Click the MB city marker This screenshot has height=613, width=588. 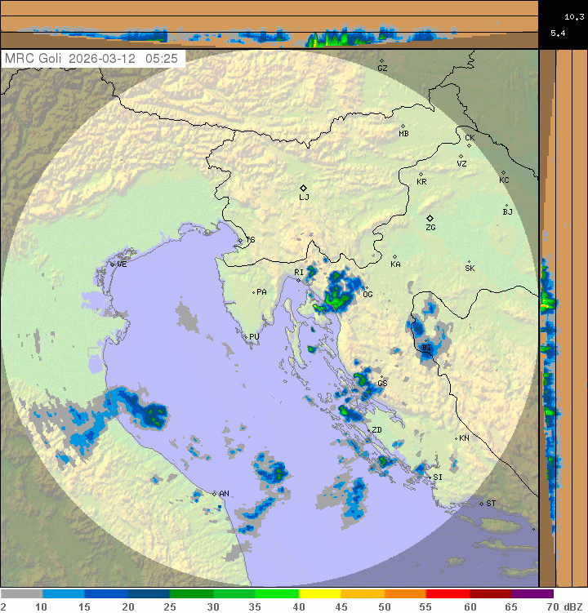[x=403, y=126]
